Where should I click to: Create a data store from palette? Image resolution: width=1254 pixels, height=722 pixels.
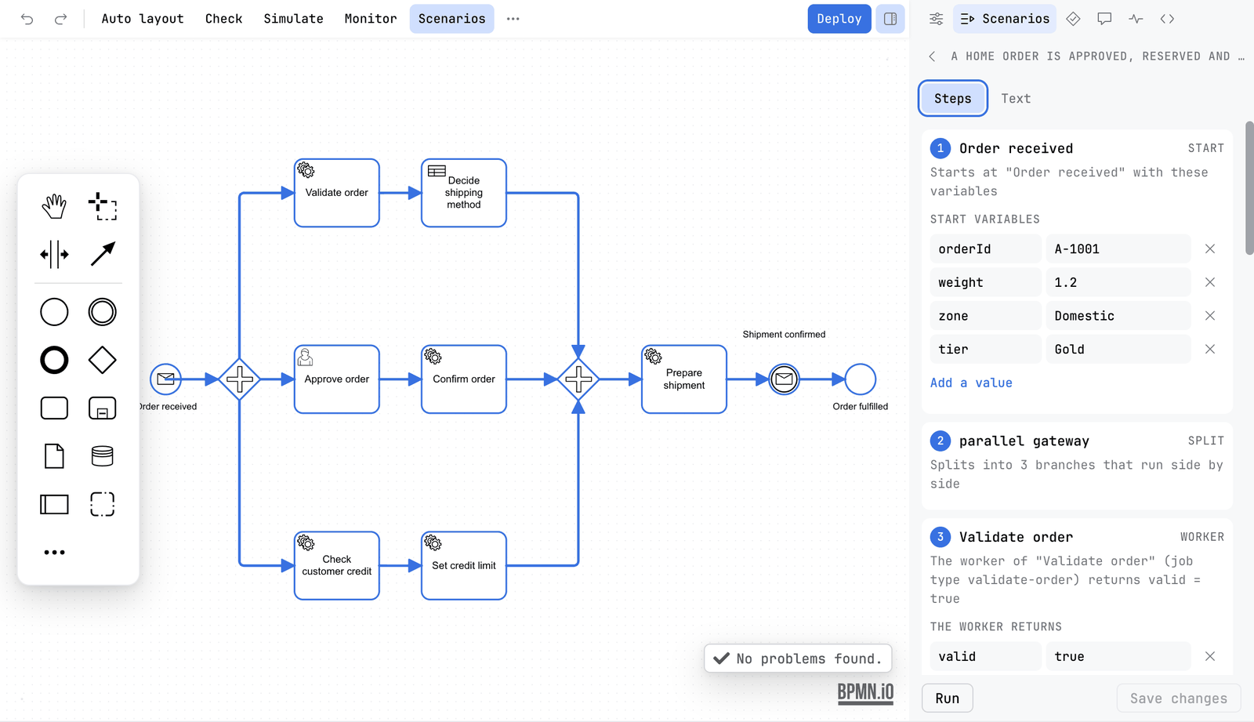[x=103, y=456]
